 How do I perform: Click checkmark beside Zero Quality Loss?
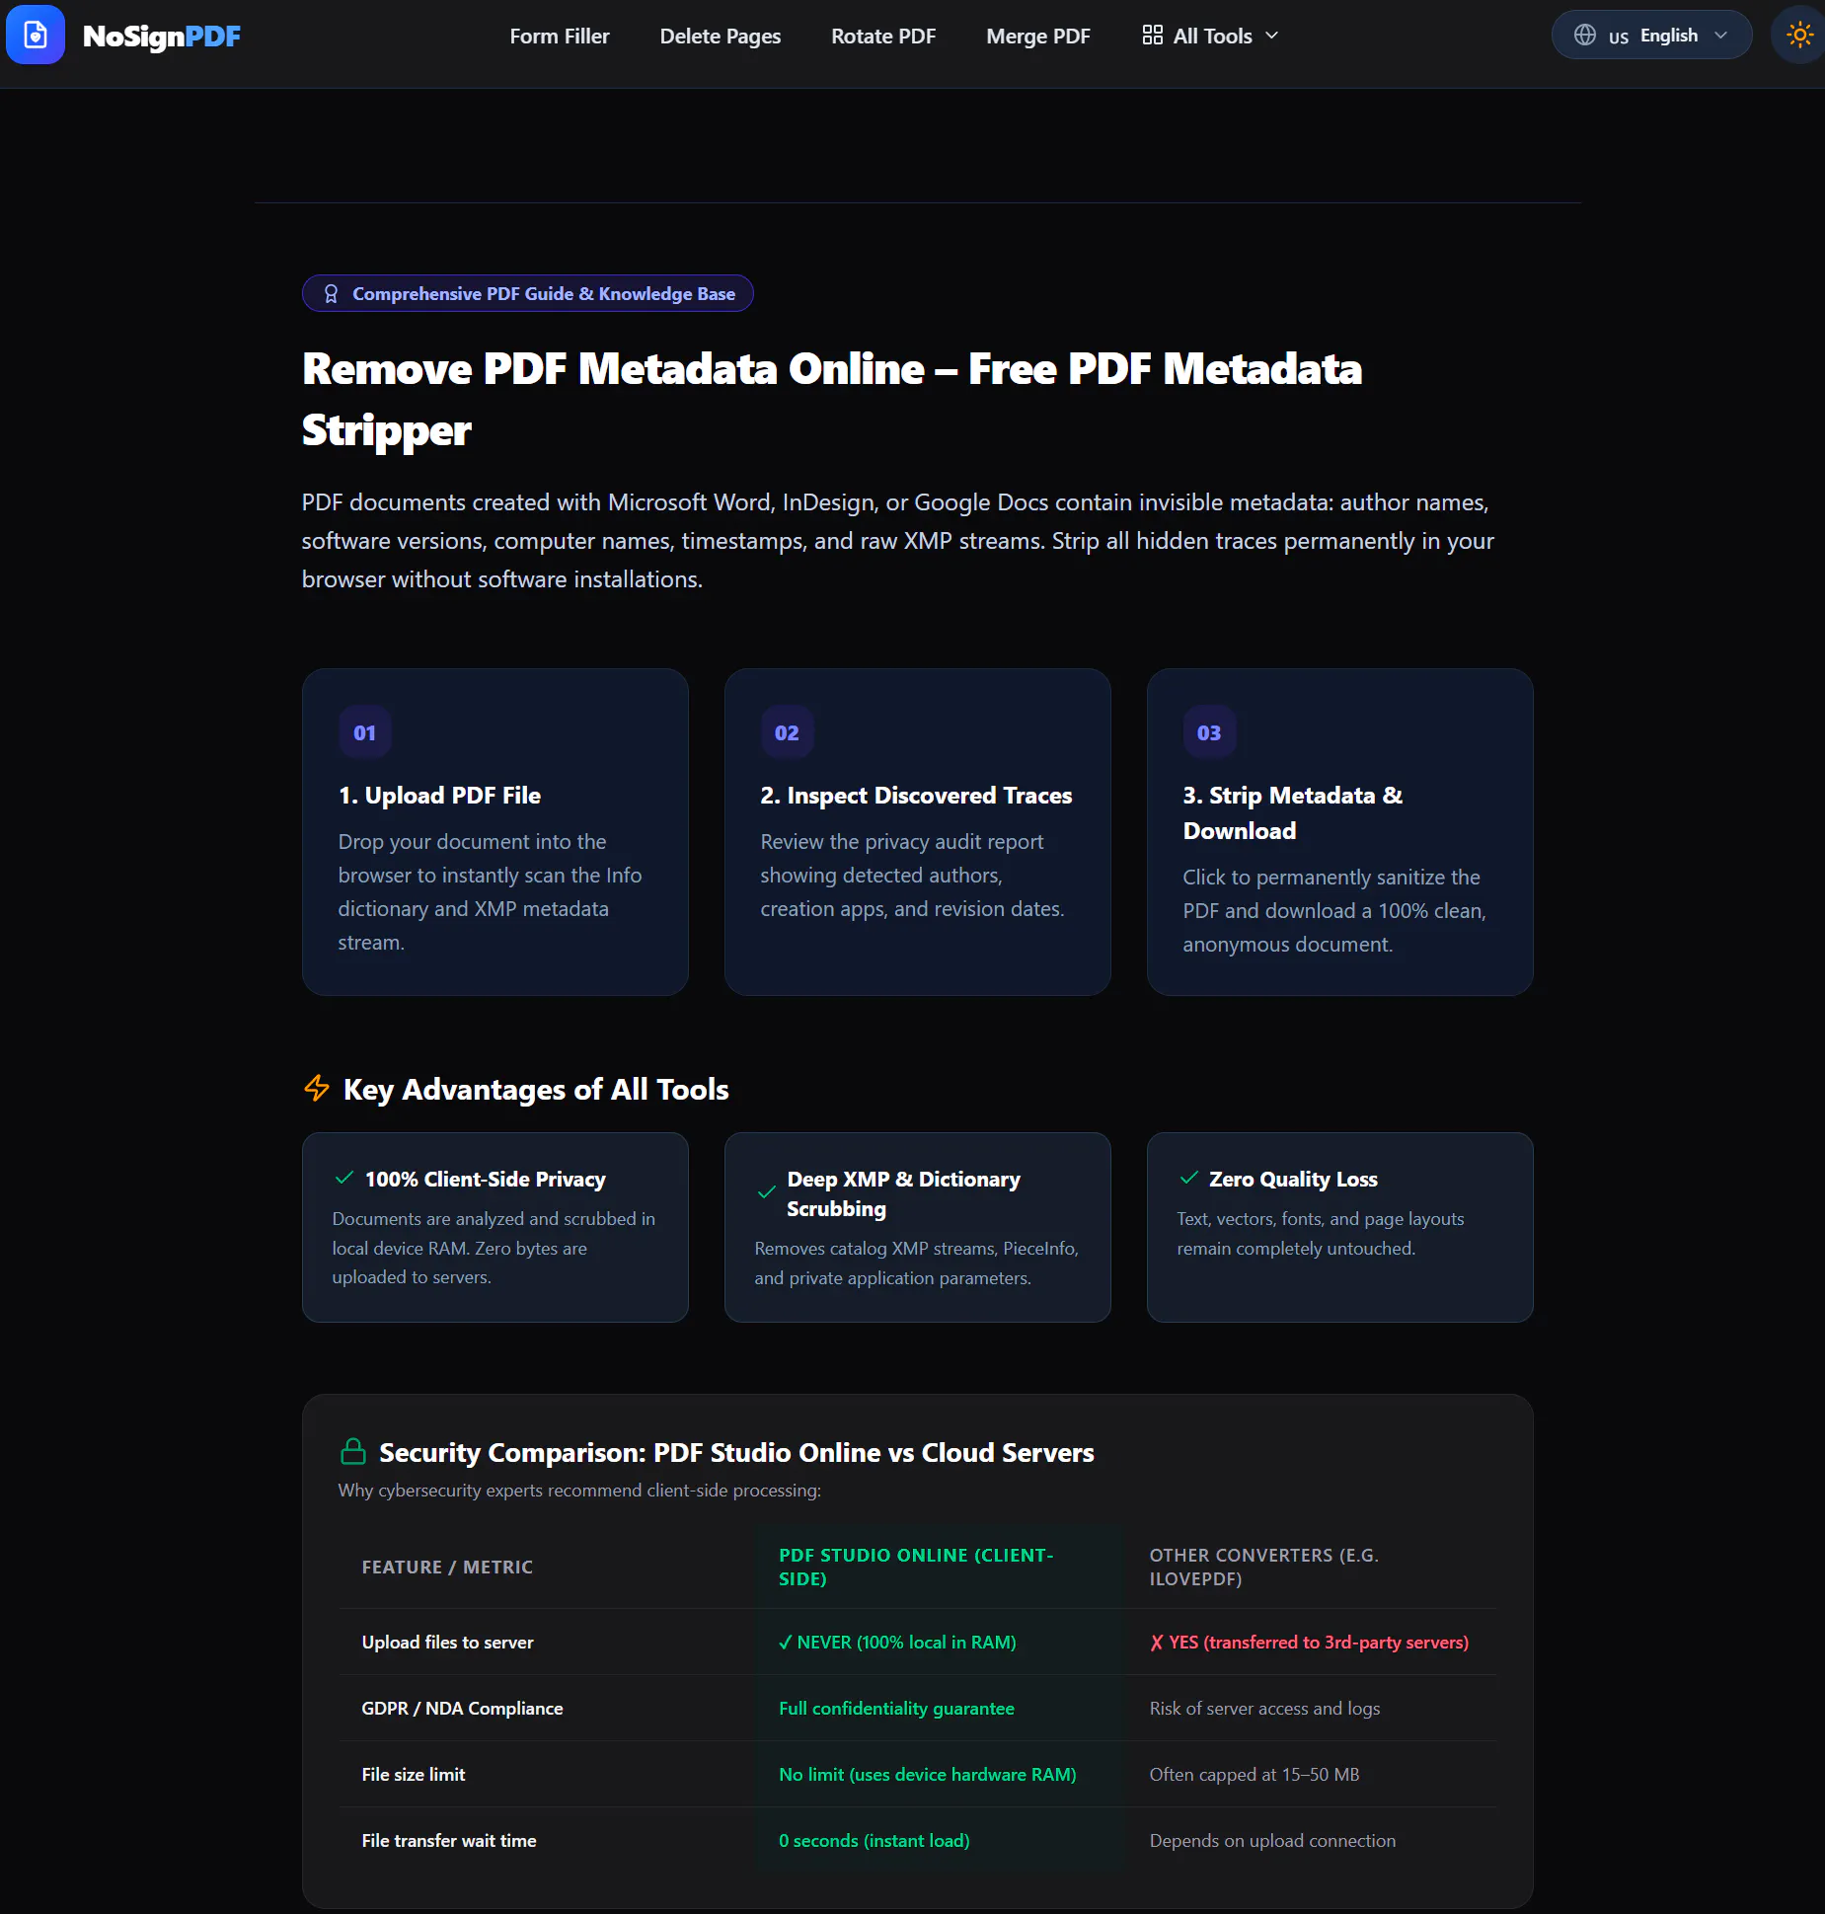tap(1188, 1178)
